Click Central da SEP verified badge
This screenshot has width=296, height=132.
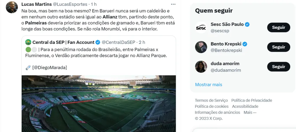tap(98, 42)
